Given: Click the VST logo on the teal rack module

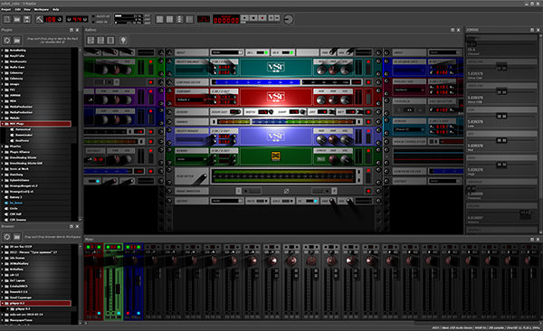Looking at the screenshot, I should 276,67.
